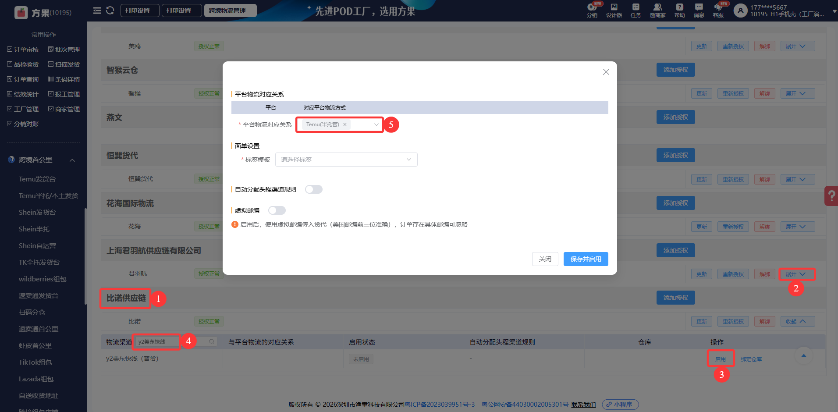Open the 消息 messages icon
Viewport: 838px width, 412px height.
tap(699, 11)
